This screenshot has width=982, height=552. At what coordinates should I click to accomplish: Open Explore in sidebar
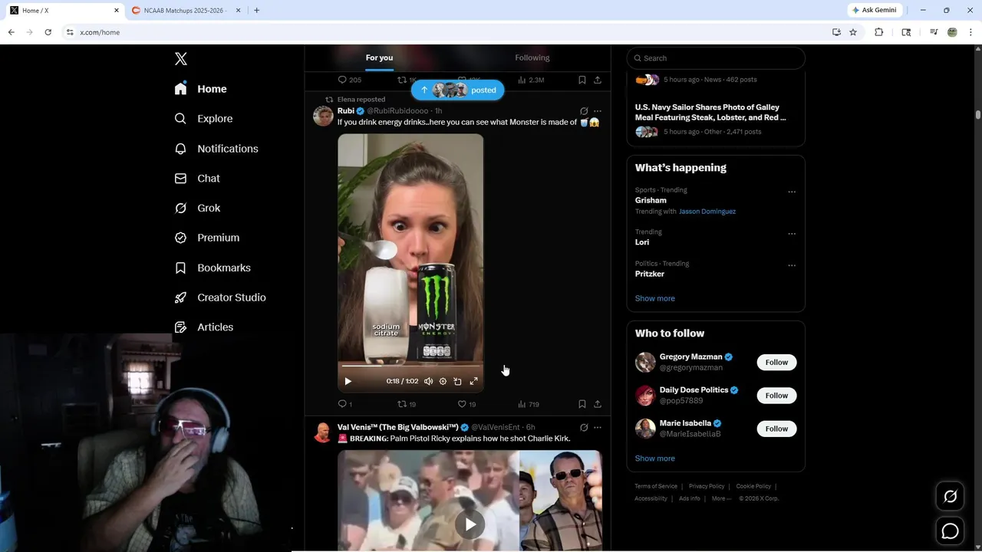coord(203,119)
